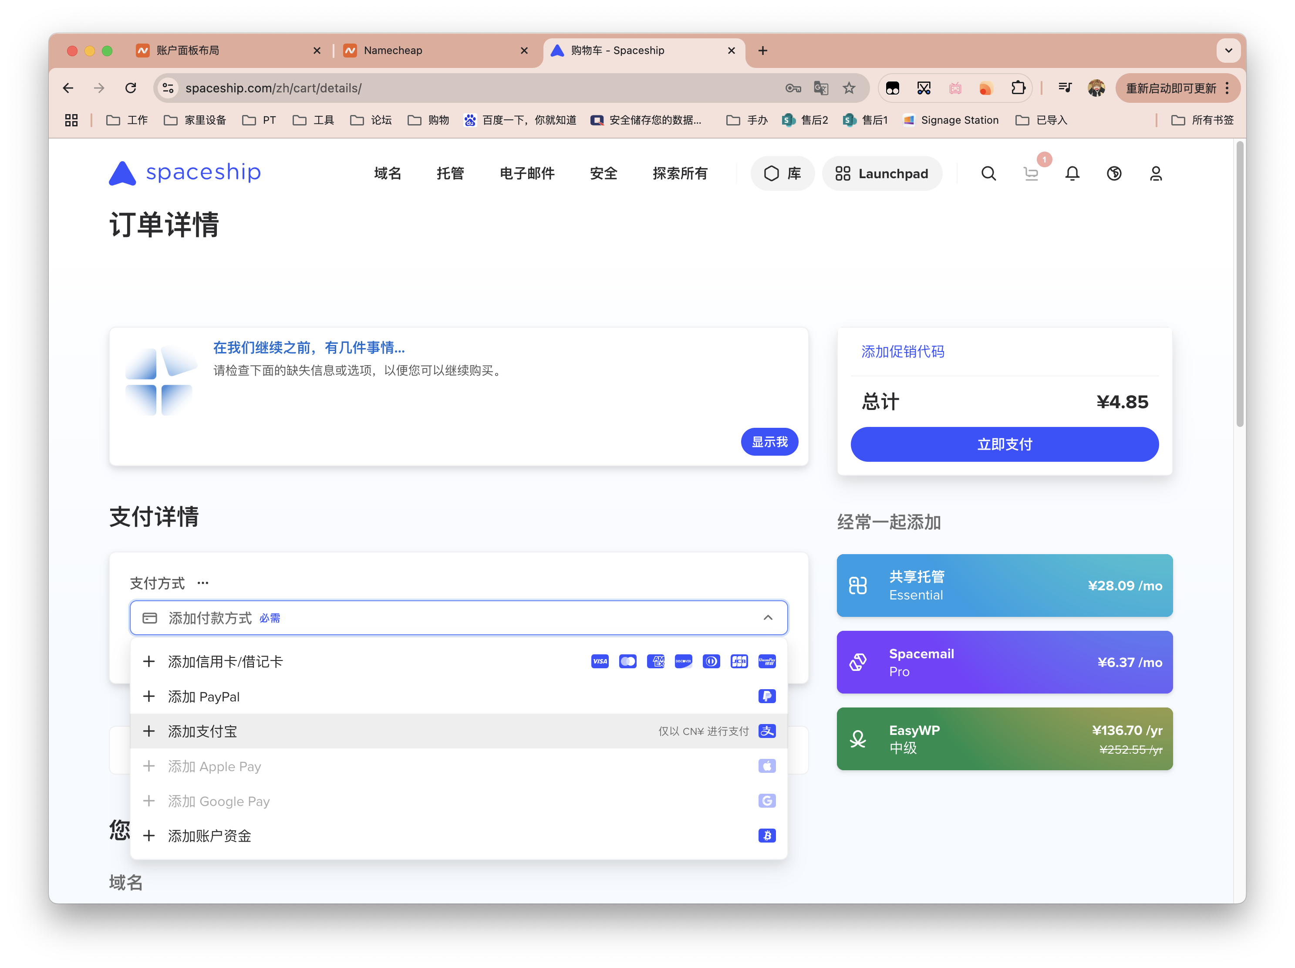
Task: Select 添加账户资金 option
Action: pyautogui.click(x=459, y=836)
